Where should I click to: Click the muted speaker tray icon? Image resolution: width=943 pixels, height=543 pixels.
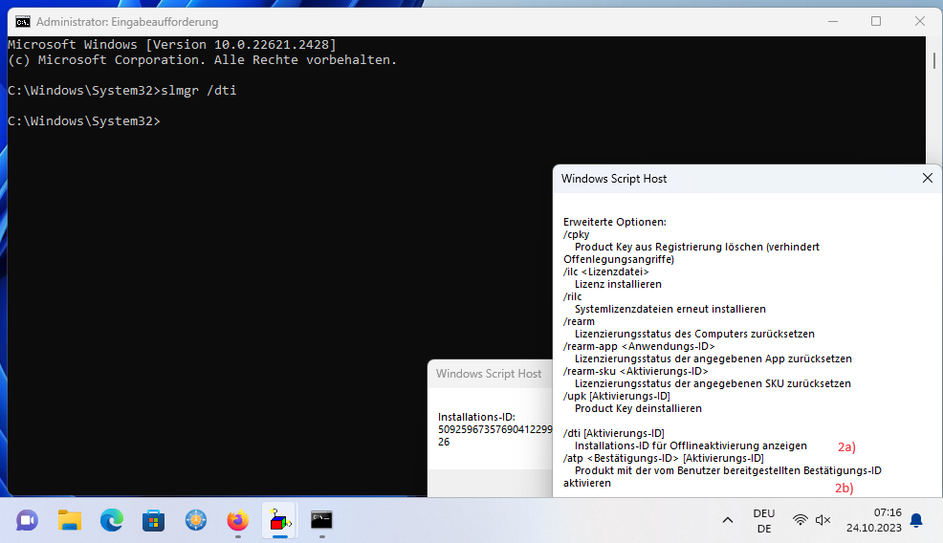(822, 520)
